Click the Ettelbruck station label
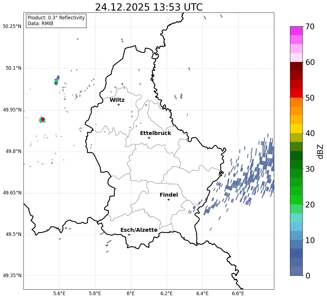Image resolution: width=327 pixels, height=299 pixels. click(x=155, y=133)
